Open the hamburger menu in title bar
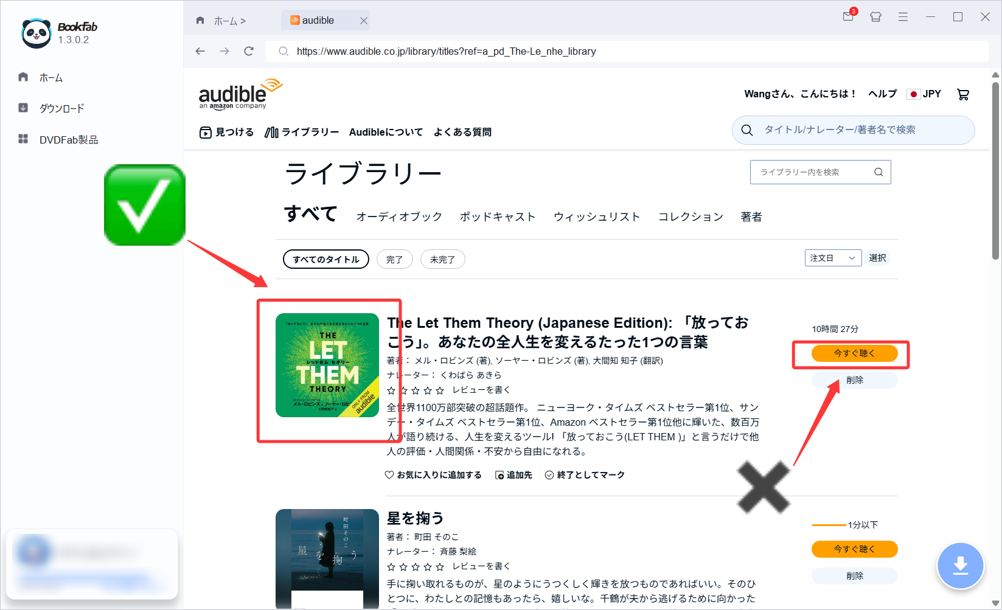This screenshot has width=1002, height=610. tap(903, 17)
